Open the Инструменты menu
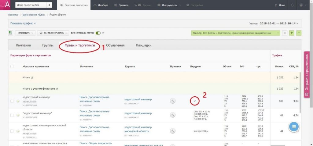 click(169, 5)
